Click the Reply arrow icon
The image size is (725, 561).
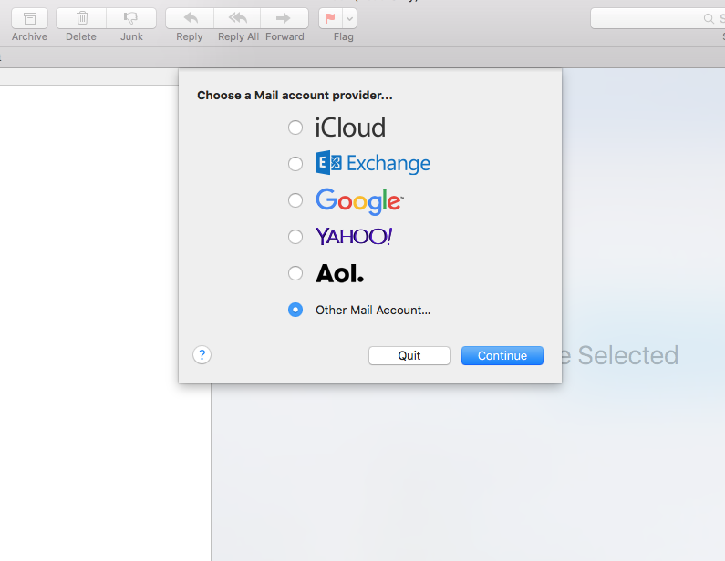(x=190, y=18)
